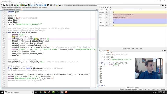The height and width of the screenshot is (94, 167).
Task: Select the scale variable row
Action: [133, 20]
